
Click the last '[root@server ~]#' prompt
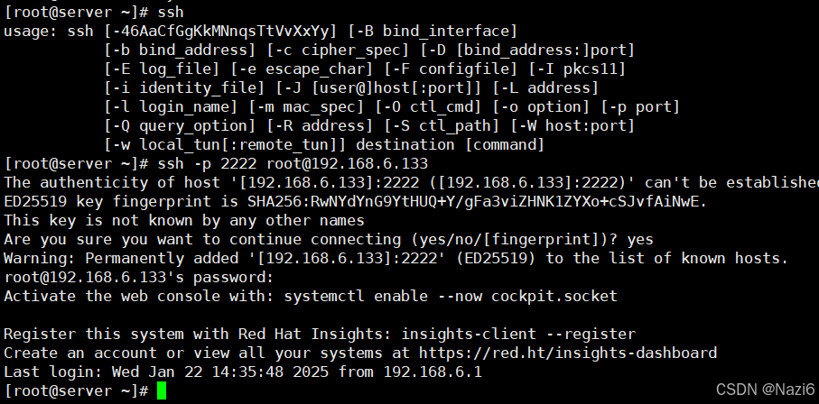(77, 390)
